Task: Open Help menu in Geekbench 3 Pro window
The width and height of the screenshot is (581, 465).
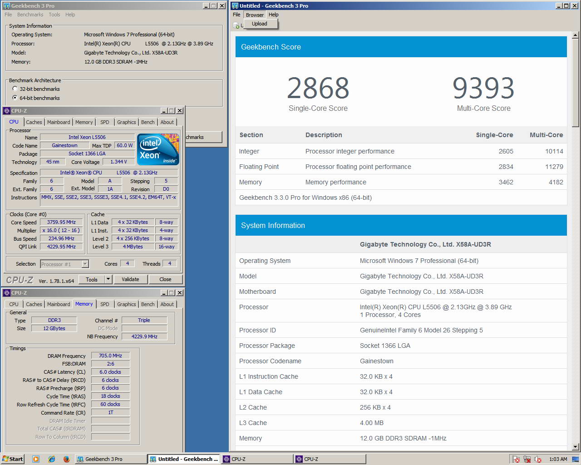Action: [70, 15]
